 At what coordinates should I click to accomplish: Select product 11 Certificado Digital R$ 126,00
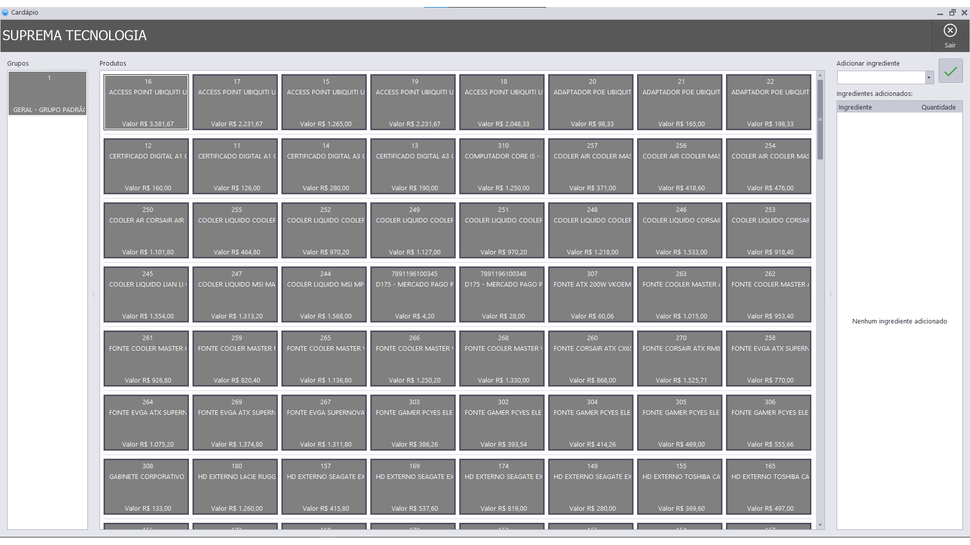pyautogui.click(x=235, y=167)
